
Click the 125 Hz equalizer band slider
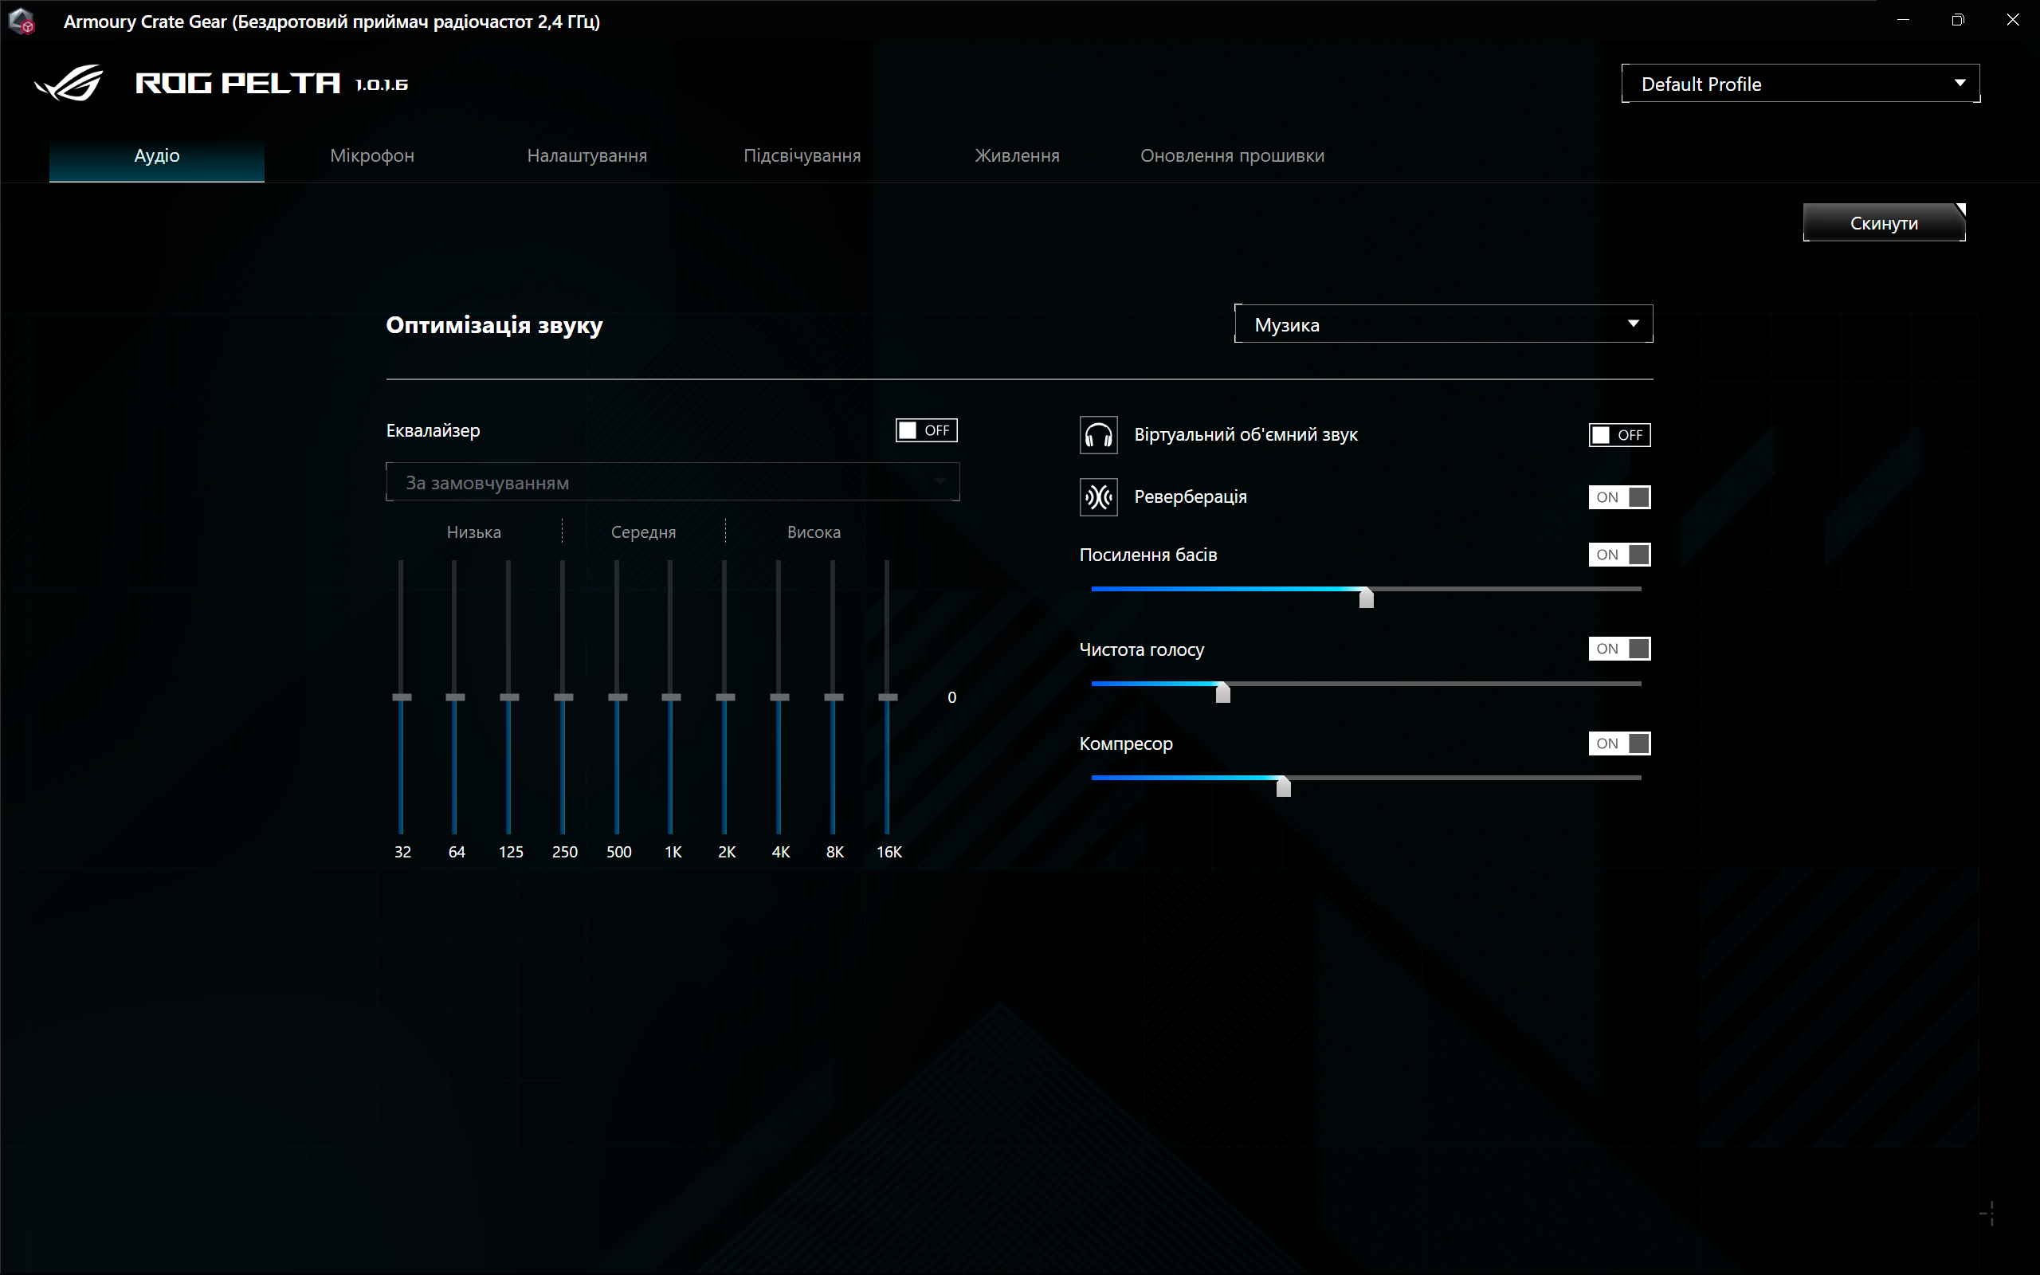[509, 697]
